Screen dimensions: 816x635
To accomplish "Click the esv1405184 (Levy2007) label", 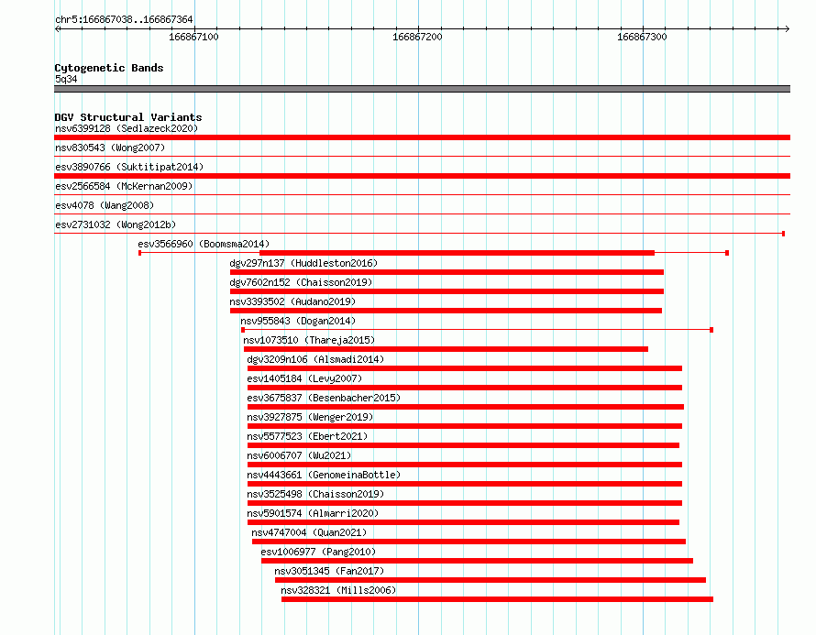I will pyautogui.click(x=304, y=378).
